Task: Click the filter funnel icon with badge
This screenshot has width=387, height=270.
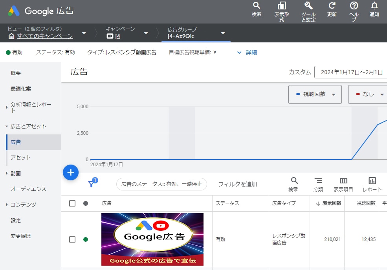Action: [x=92, y=183]
